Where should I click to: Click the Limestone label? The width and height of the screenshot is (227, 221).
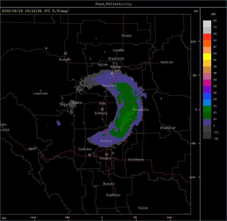[x=40, y=93]
